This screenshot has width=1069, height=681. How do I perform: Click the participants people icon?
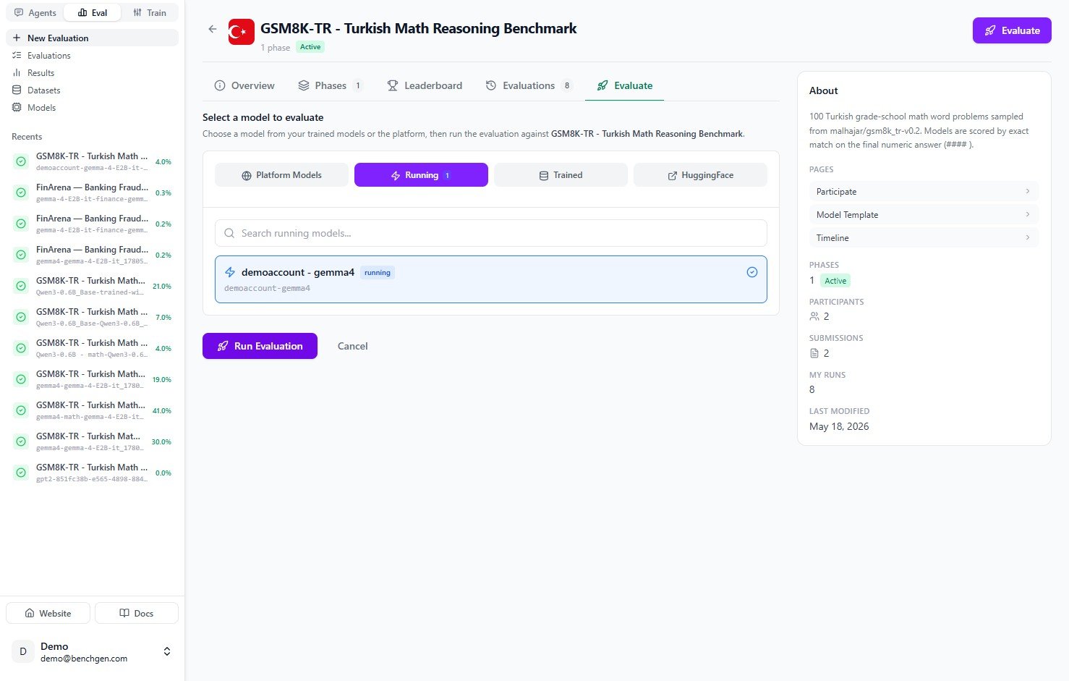814,316
